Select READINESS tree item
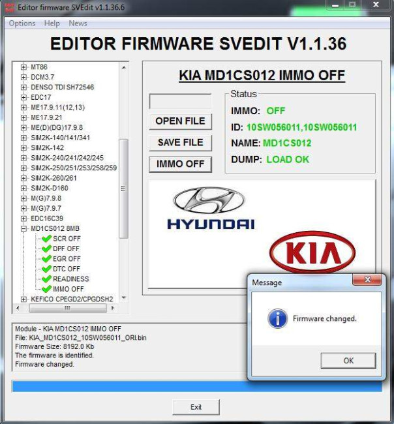 [x=71, y=279]
